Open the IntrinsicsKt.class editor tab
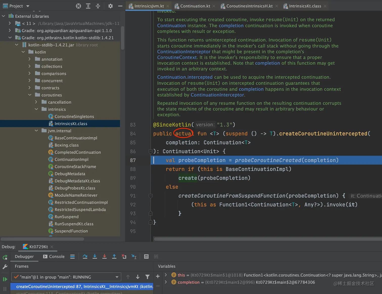382x294 pixels. (x=305, y=6)
